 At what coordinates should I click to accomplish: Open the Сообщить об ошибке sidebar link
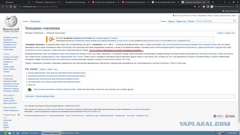point(11,57)
